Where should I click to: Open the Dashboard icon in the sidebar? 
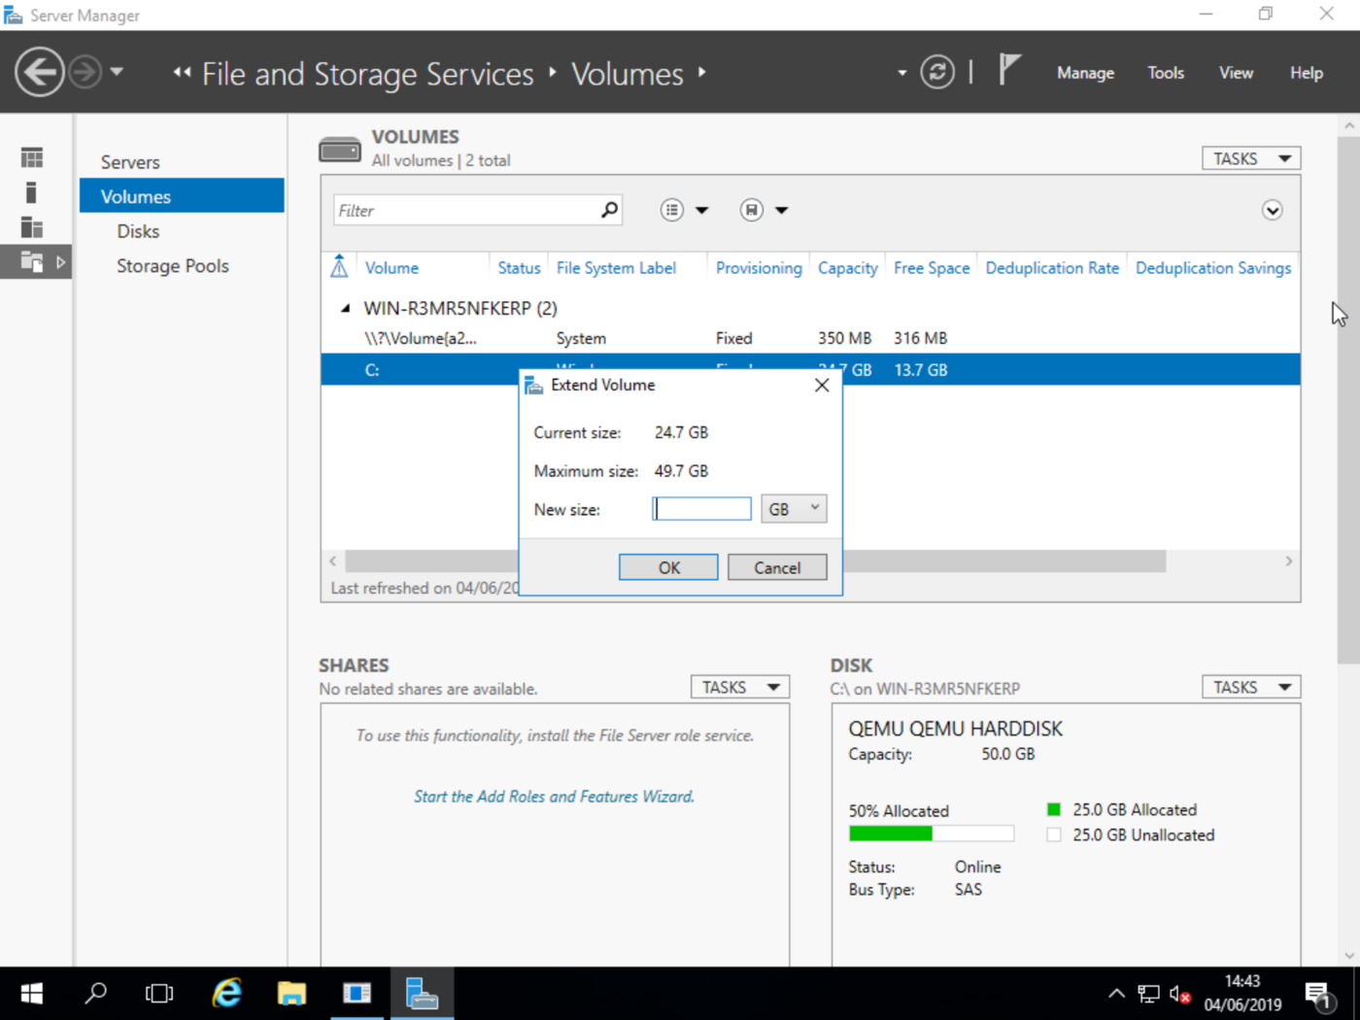tap(31, 156)
